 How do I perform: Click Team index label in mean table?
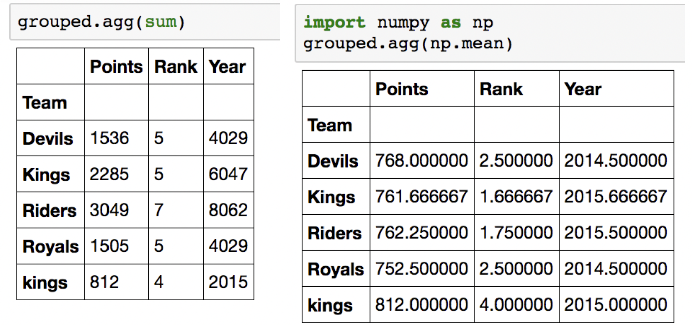click(x=330, y=125)
